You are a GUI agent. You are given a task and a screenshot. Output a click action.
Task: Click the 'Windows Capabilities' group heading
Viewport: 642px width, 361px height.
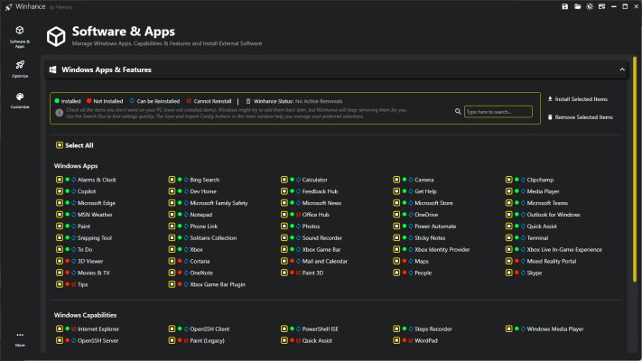[85, 315]
